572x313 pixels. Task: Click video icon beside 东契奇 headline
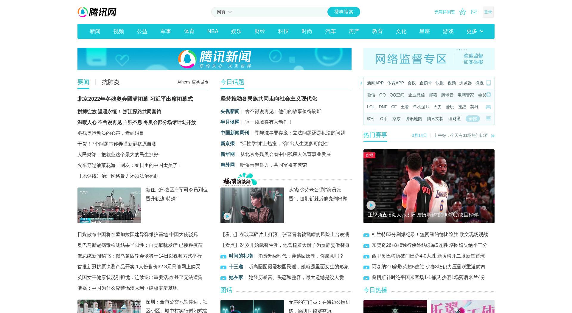click(x=366, y=246)
